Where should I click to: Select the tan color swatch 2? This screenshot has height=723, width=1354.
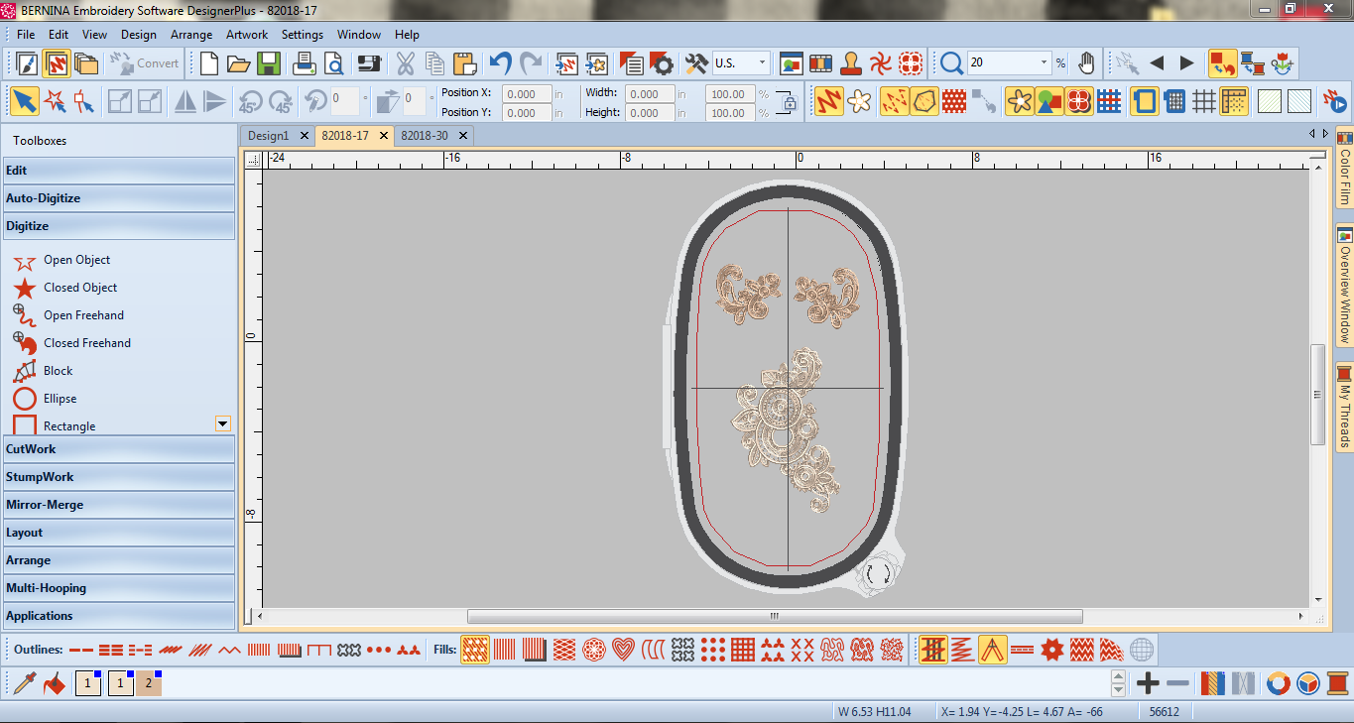pos(149,683)
